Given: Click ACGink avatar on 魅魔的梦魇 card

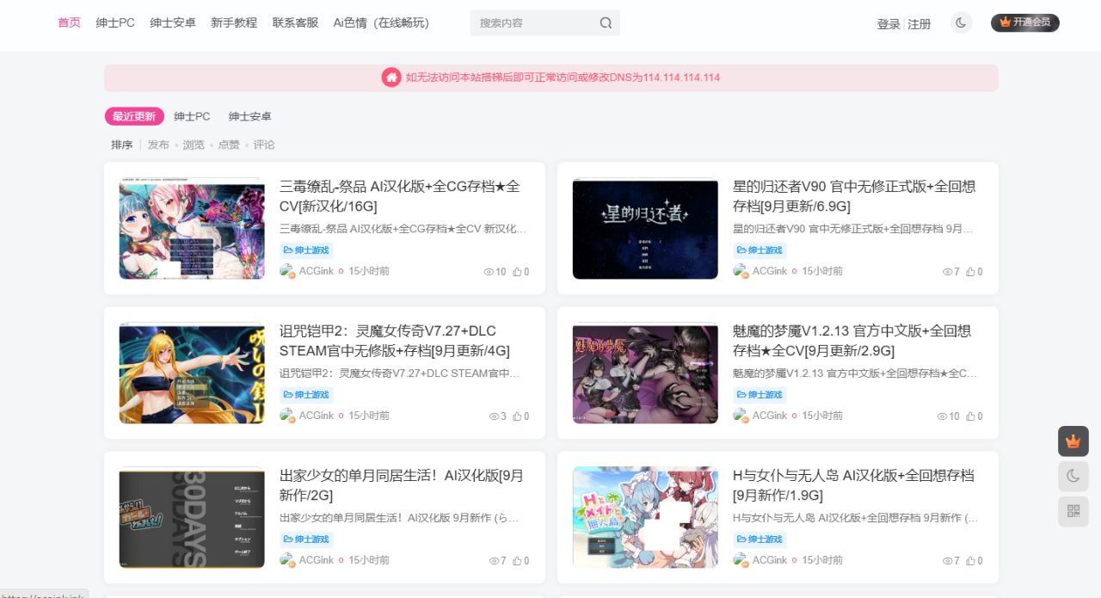Looking at the screenshot, I should coord(741,416).
